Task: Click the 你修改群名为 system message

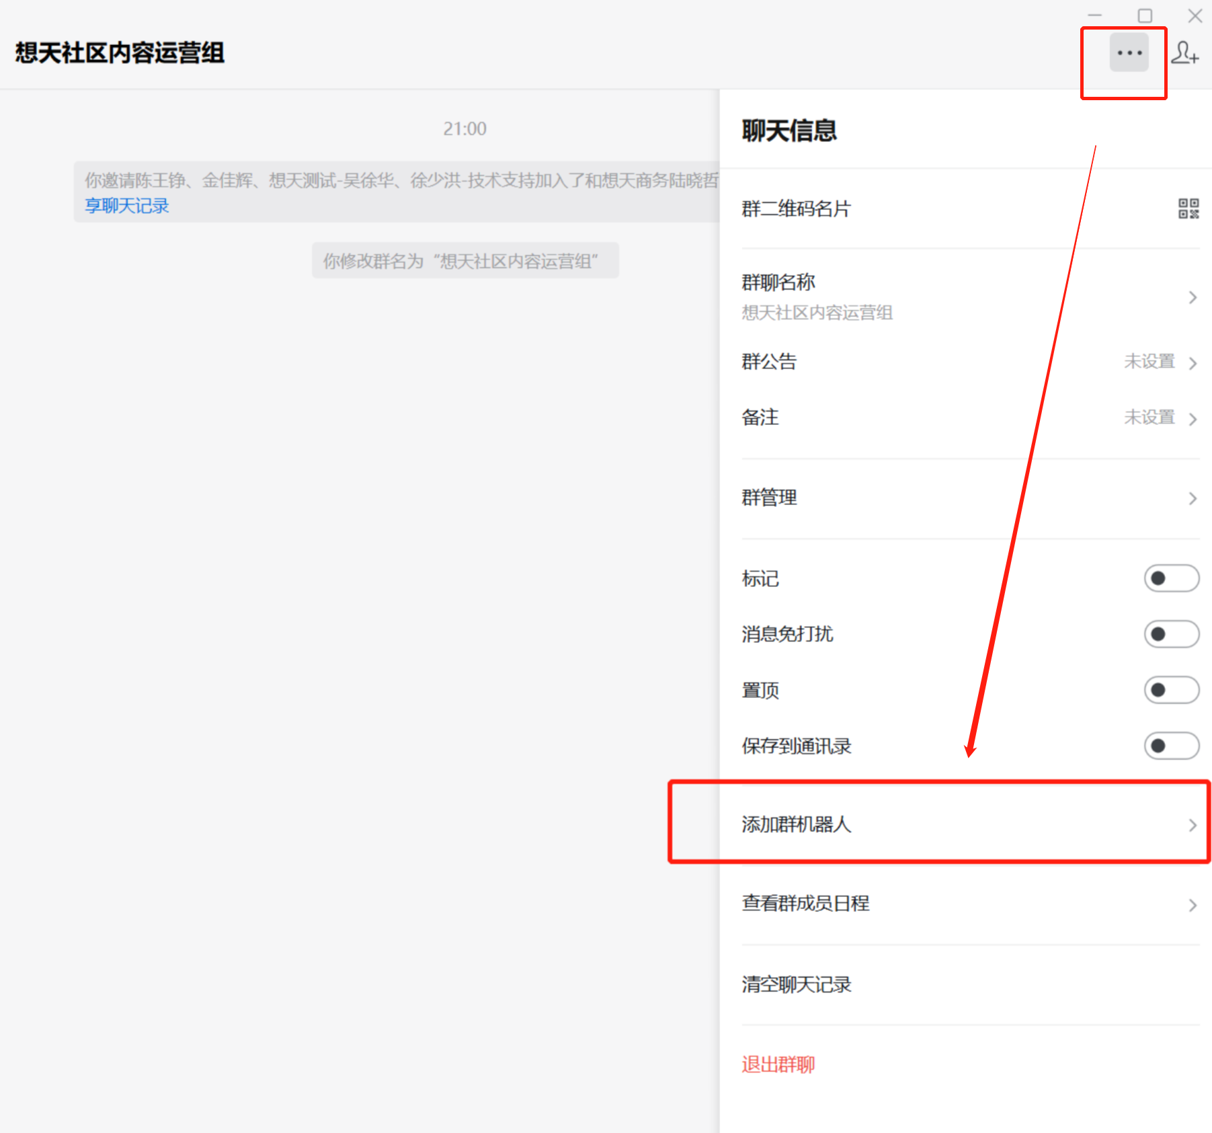Action: coord(465,260)
